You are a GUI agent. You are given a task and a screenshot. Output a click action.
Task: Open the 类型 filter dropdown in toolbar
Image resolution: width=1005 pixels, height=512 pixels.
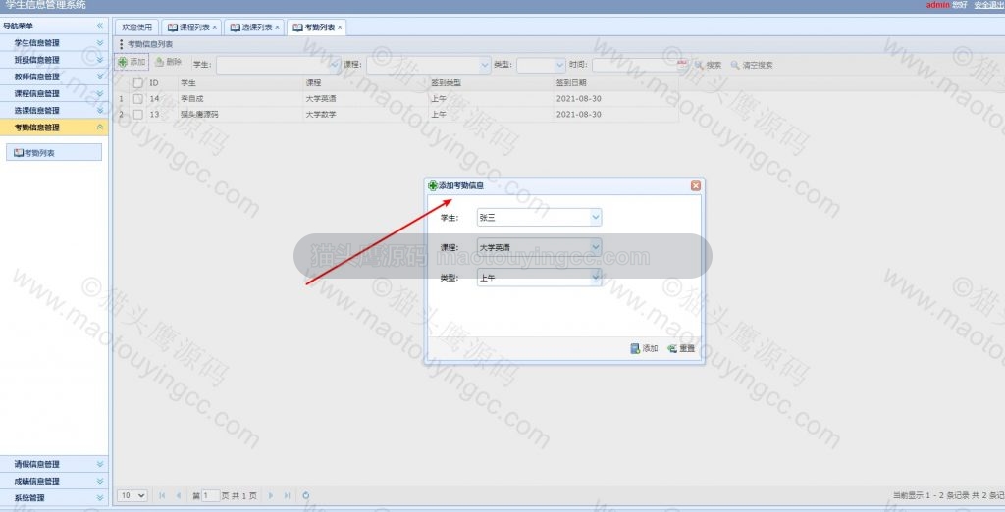click(x=559, y=65)
